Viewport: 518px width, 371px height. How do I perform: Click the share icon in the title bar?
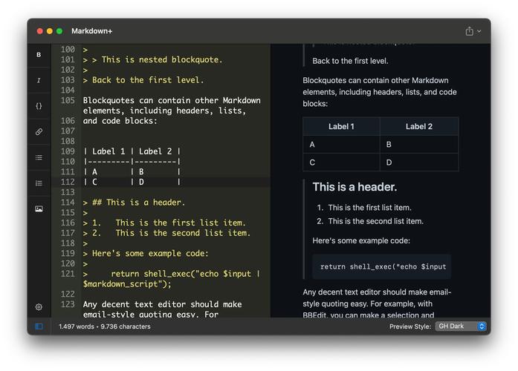[469, 31]
